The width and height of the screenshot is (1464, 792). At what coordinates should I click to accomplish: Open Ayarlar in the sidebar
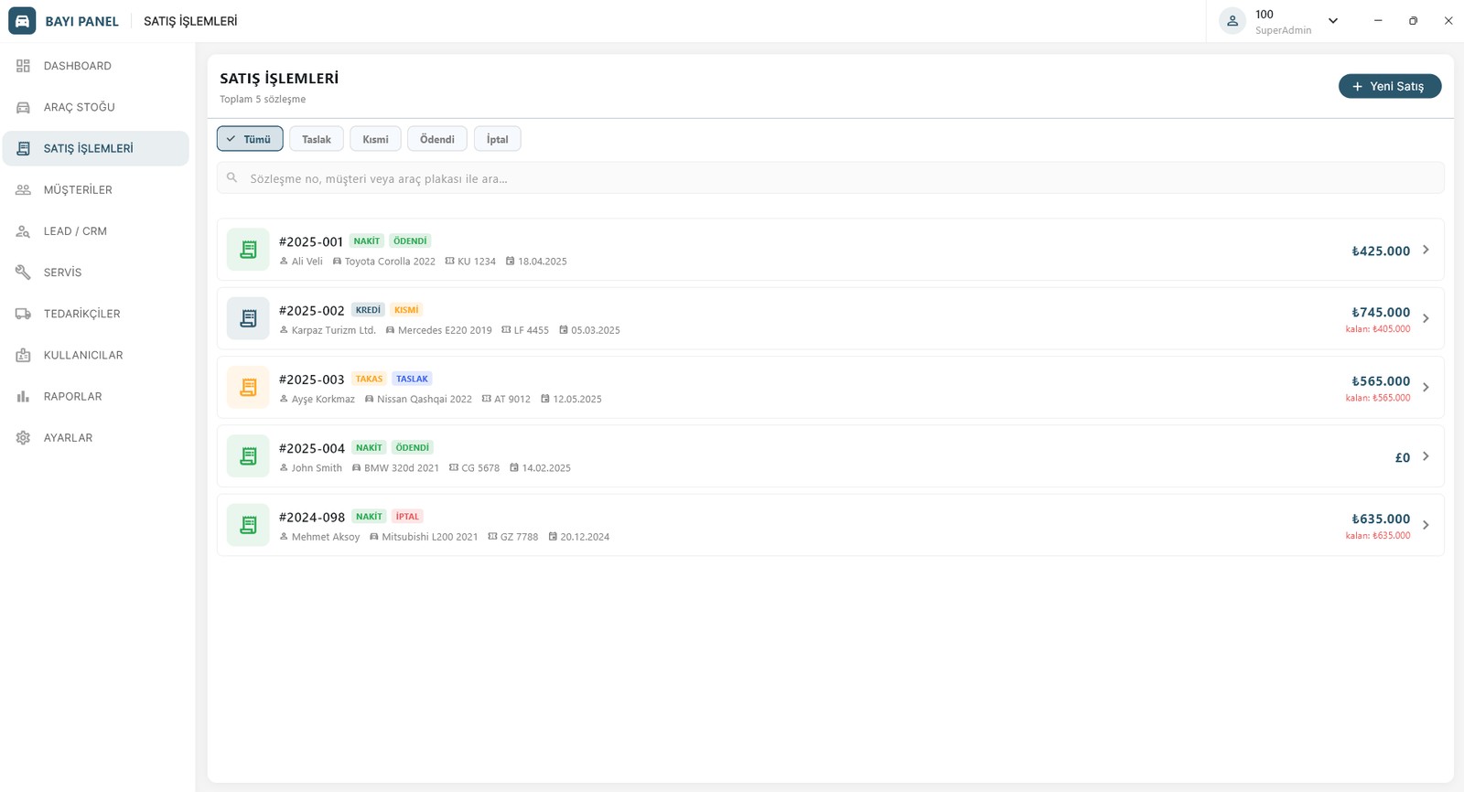(96, 438)
